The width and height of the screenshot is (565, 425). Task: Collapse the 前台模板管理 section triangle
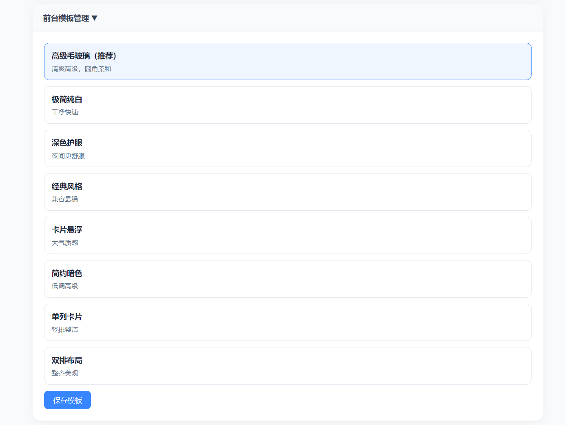pos(95,18)
